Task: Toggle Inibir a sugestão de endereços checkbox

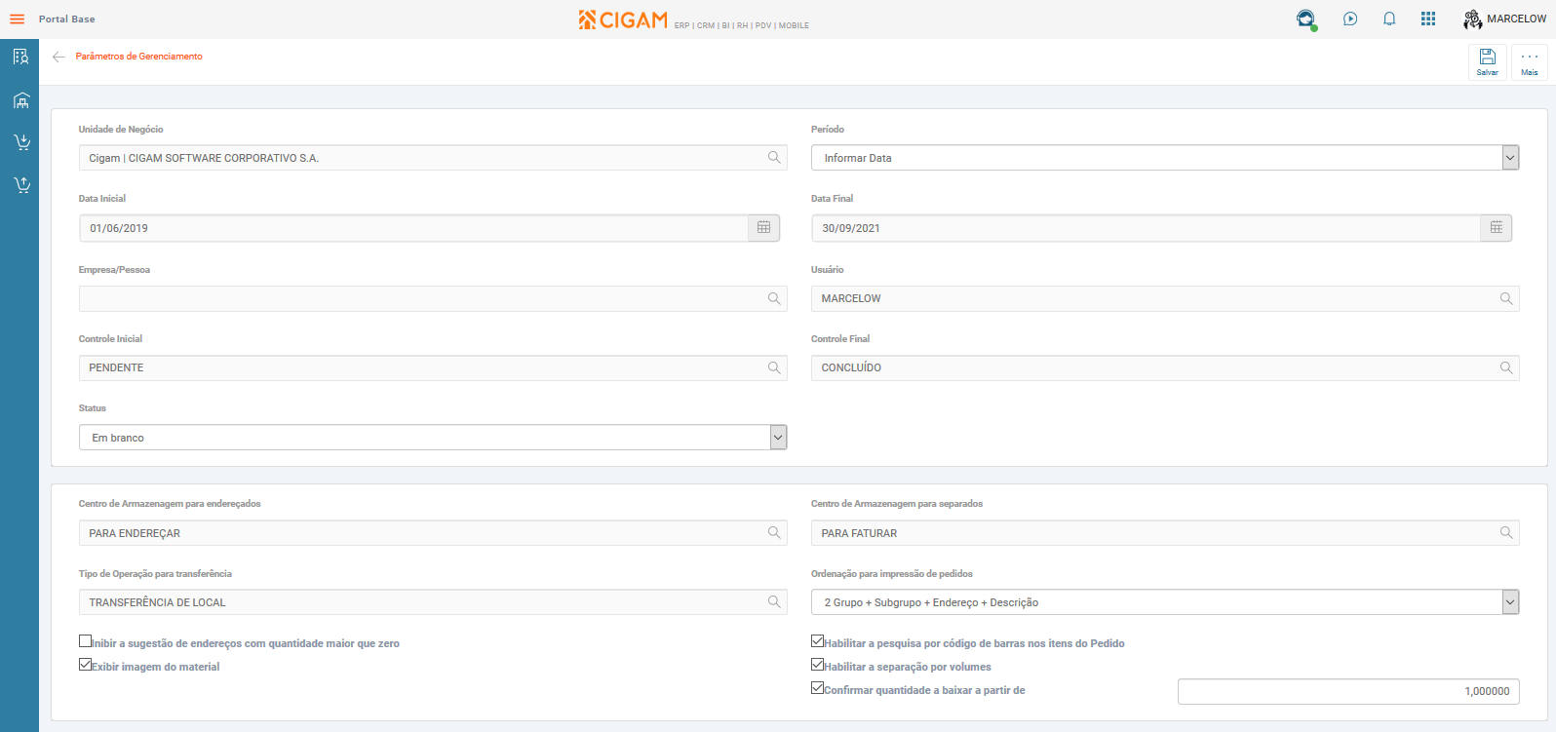Action: pos(85,641)
